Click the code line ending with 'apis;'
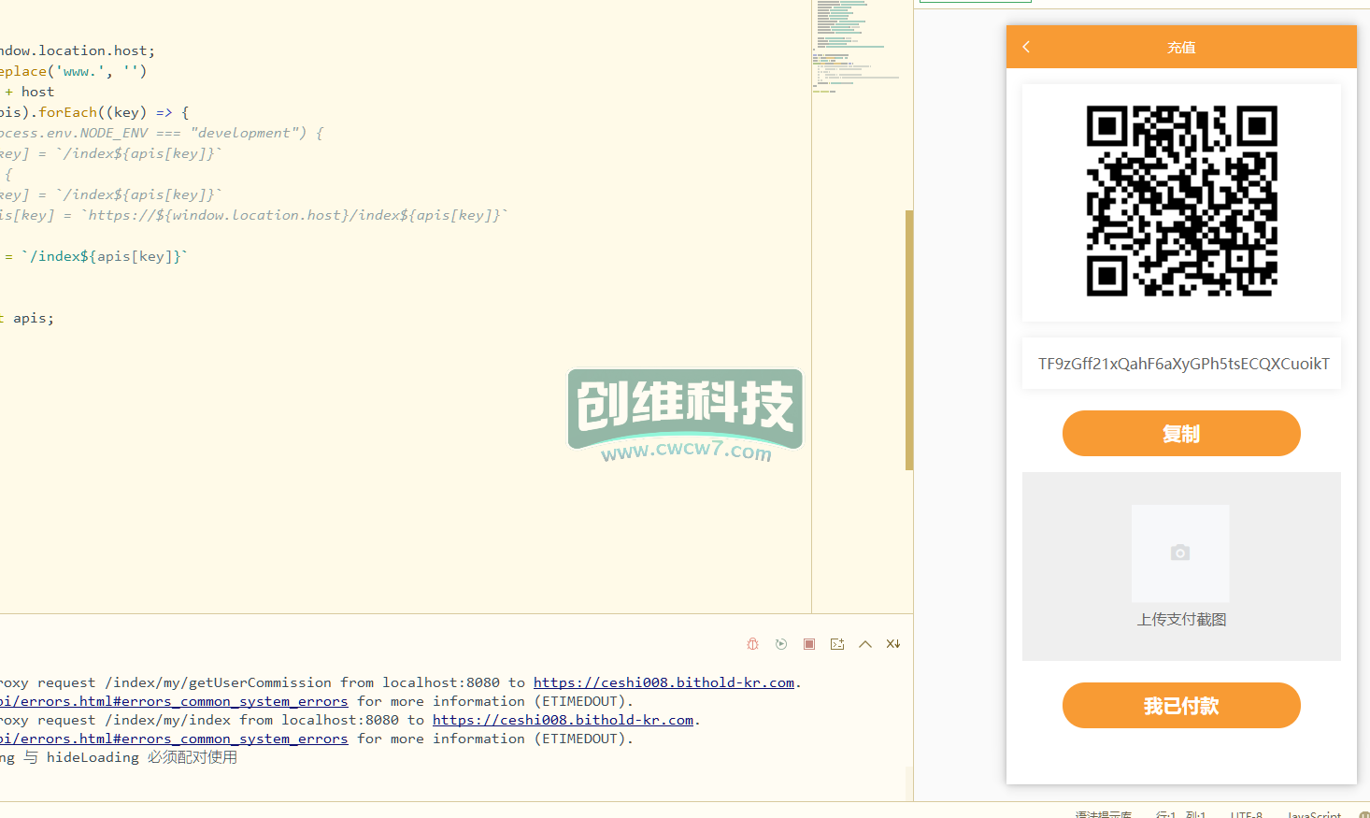The image size is (1370, 818). click(27, 318)
